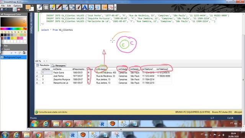Viewport: 245px width, 138px height.
Task: Select the airbrush spray tool
Action: [x=65, y=7]
